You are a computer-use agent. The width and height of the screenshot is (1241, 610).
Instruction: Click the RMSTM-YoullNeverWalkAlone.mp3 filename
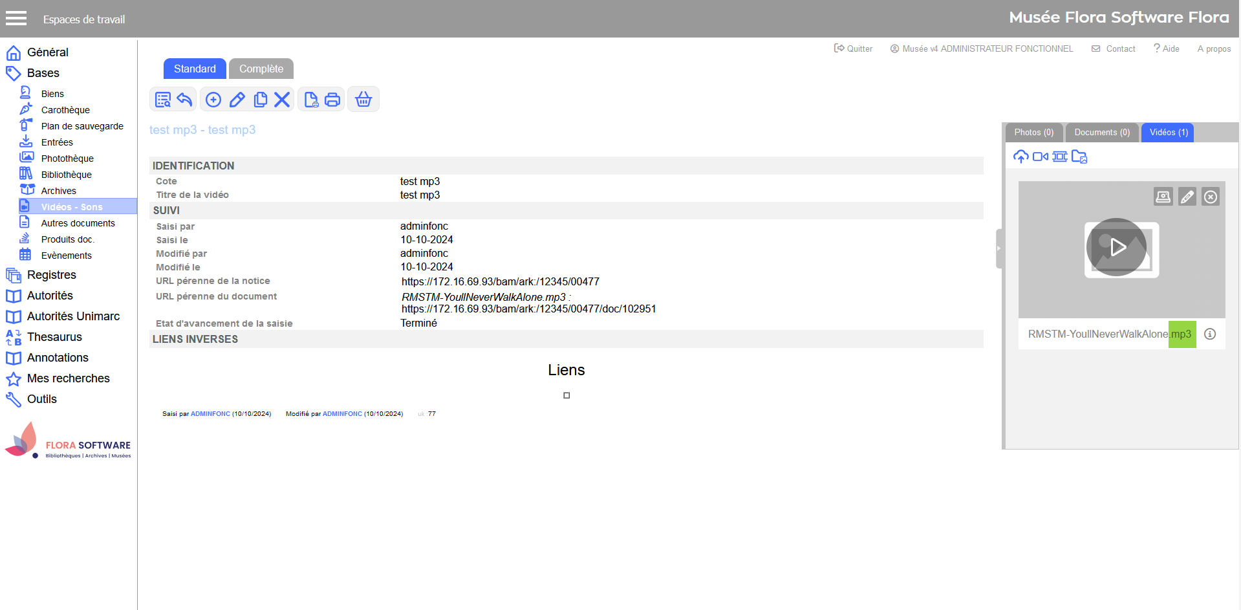[1109, 334]
